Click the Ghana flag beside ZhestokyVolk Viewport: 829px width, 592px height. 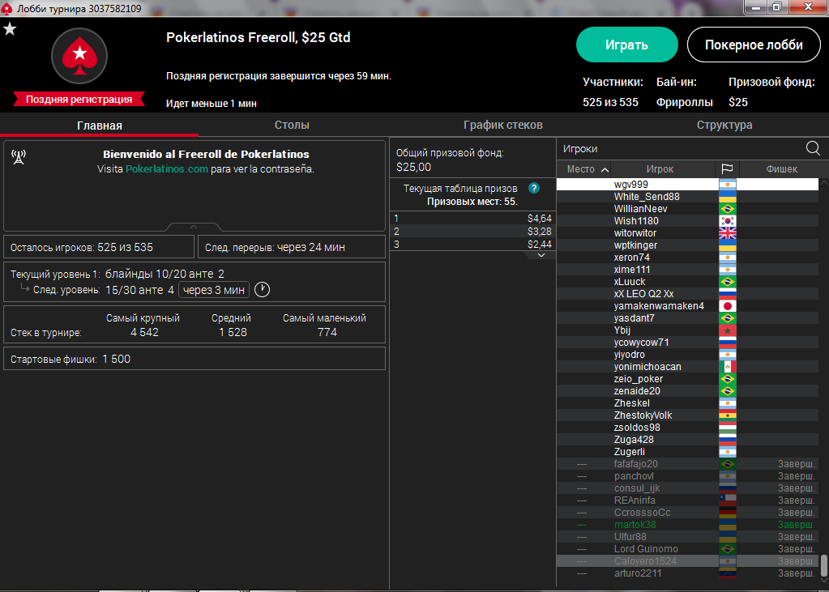point(728,415)
